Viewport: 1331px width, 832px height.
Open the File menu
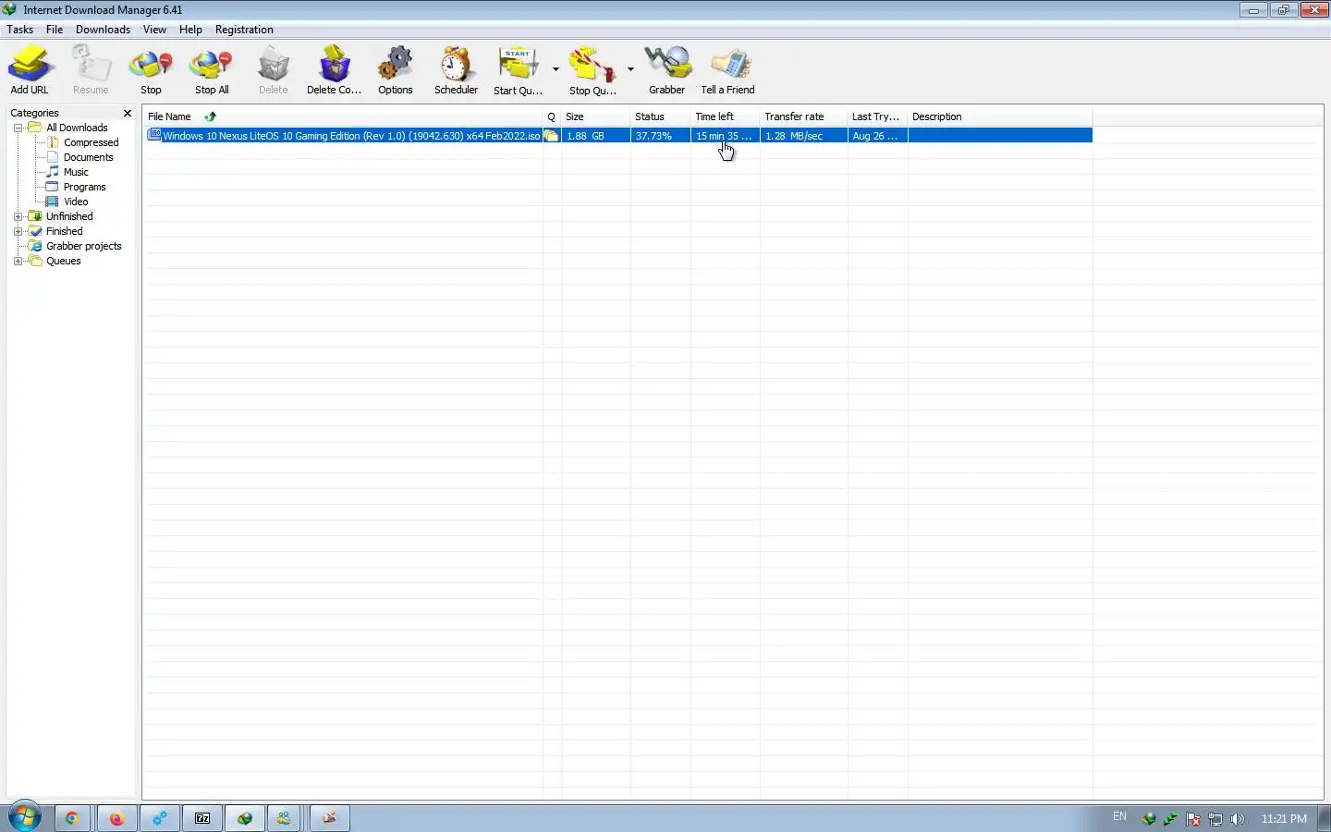(55, 30)
